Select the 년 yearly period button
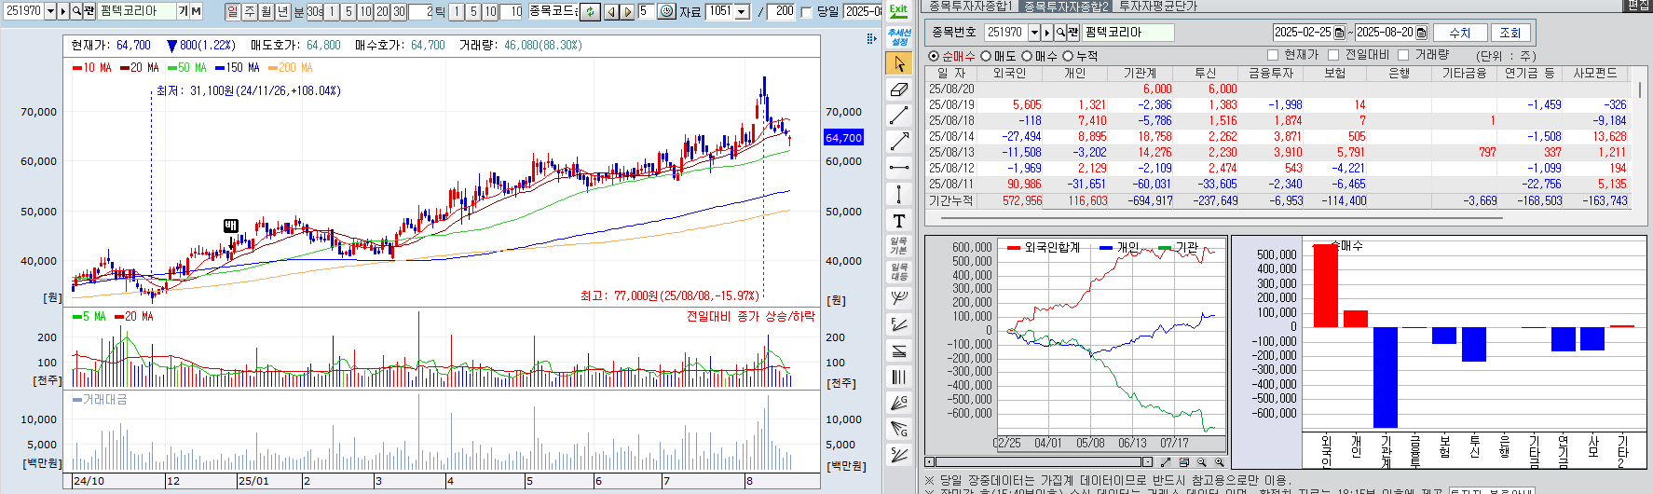This screenshot has width=1653, height=494. click(x=282, y=11)
